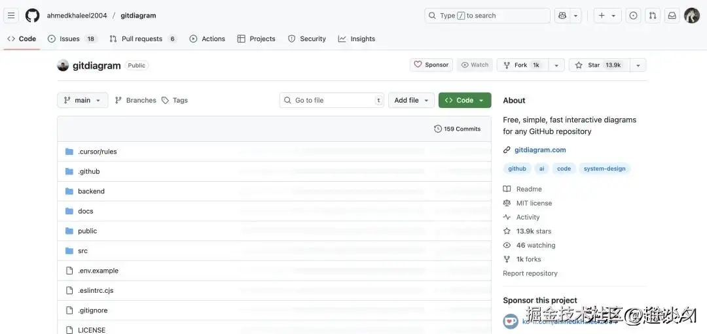This screenshot has height=334, width=707.
Task: Expand the Fork options dropdown arrow
Action: 556,65
